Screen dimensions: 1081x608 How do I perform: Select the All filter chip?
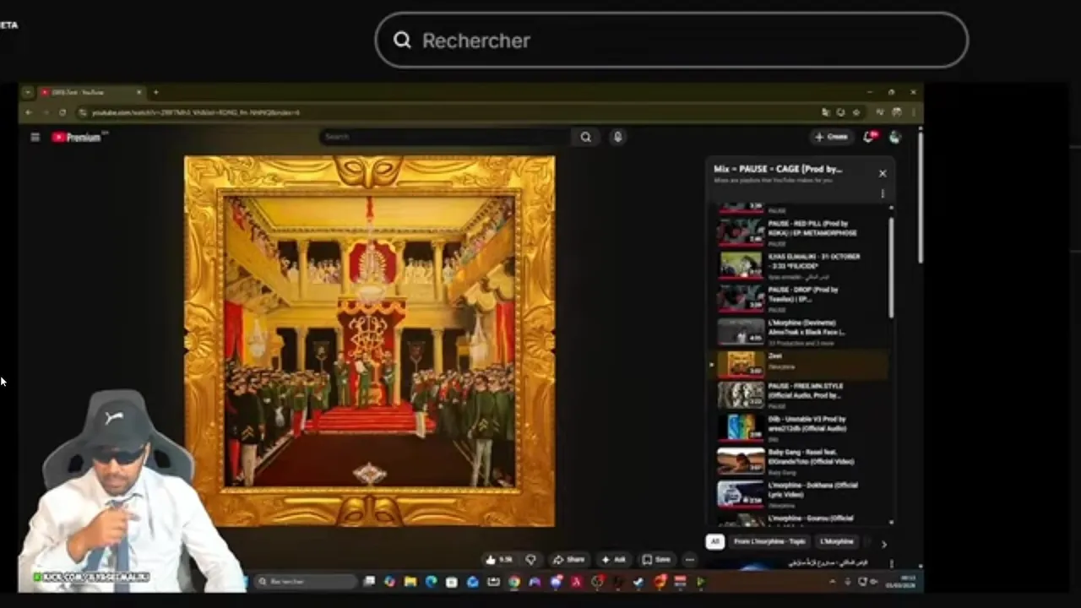click(715, 541)
